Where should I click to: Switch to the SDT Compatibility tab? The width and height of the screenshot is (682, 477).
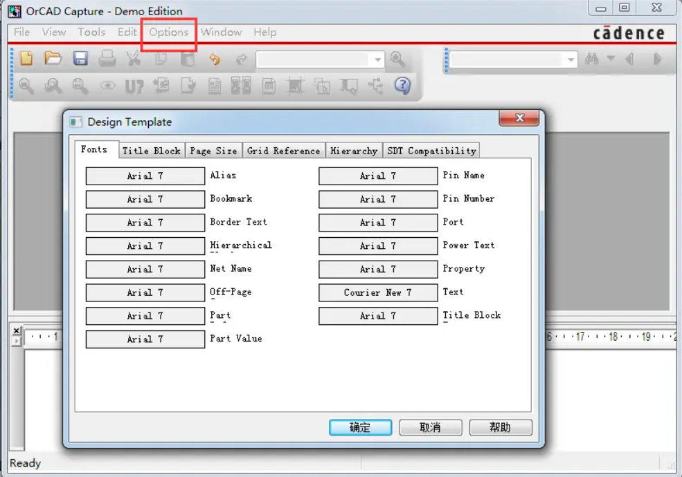coord(431,151)
